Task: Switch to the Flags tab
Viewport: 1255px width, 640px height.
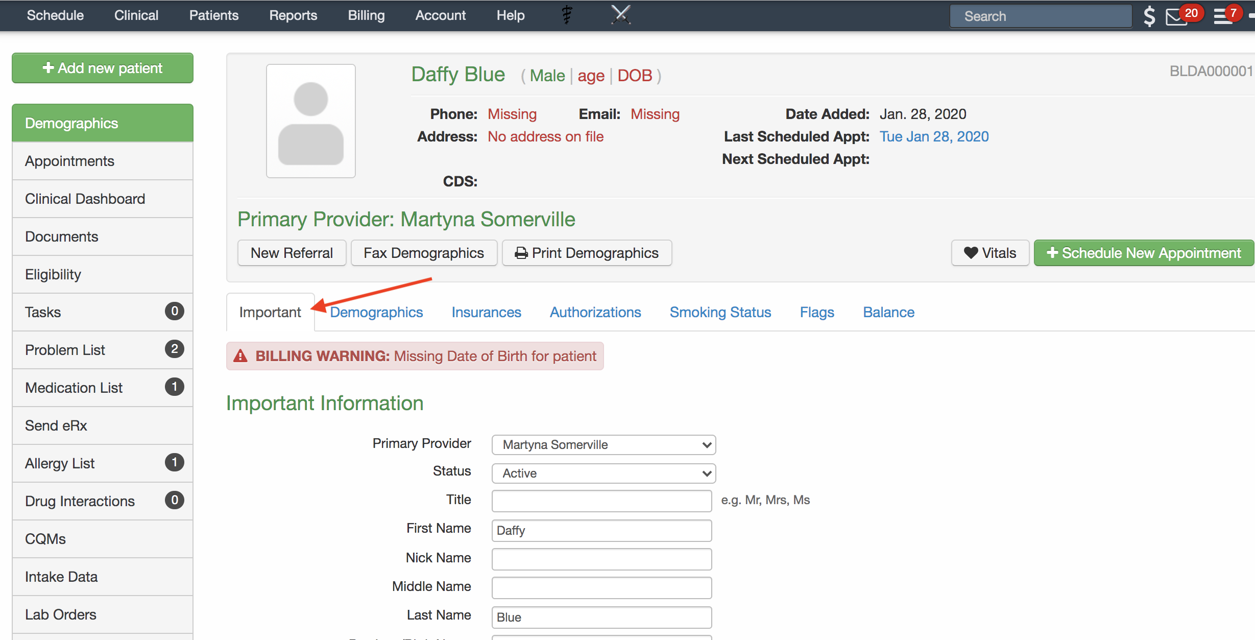Action: click(817, 312)
